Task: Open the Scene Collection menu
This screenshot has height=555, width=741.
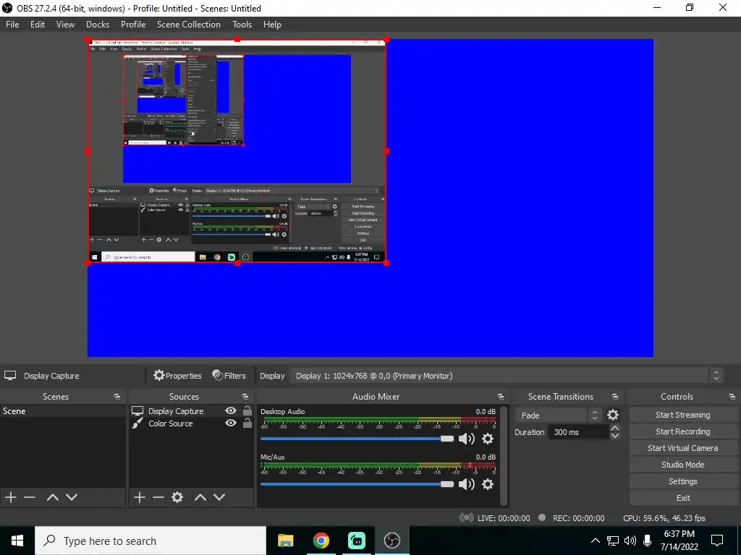Action: 189,25
